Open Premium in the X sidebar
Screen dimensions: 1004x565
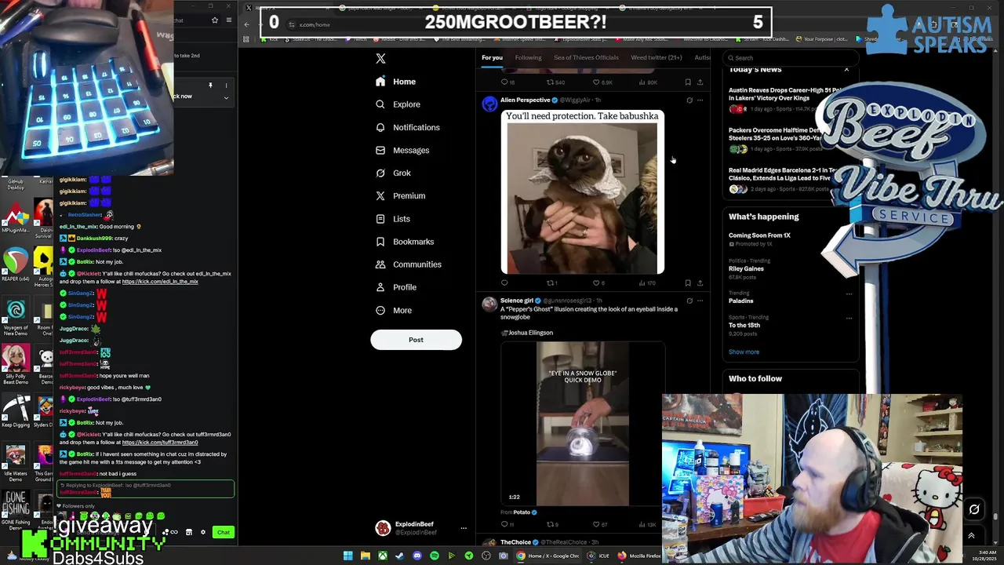coord(400,195)
